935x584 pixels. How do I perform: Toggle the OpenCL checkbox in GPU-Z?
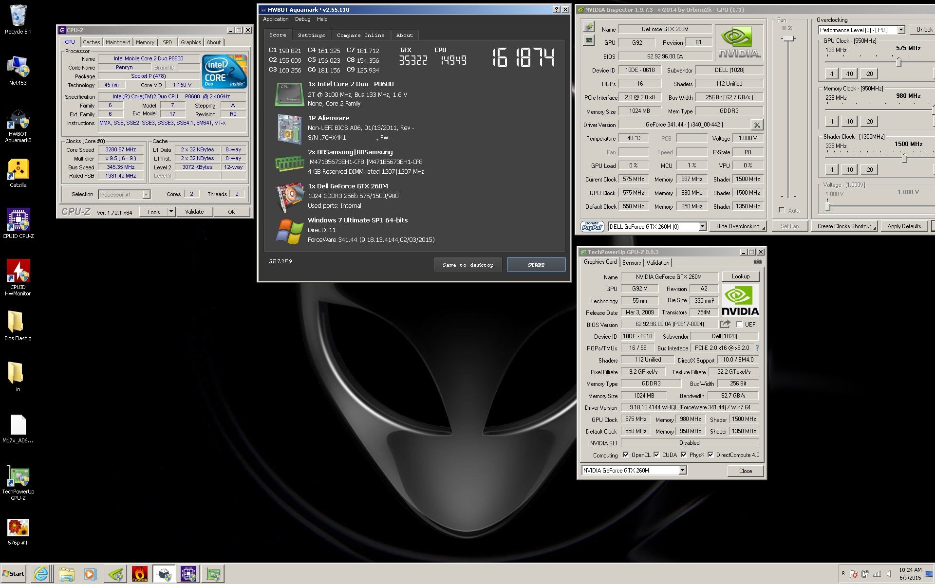click(x=626, y=455)
